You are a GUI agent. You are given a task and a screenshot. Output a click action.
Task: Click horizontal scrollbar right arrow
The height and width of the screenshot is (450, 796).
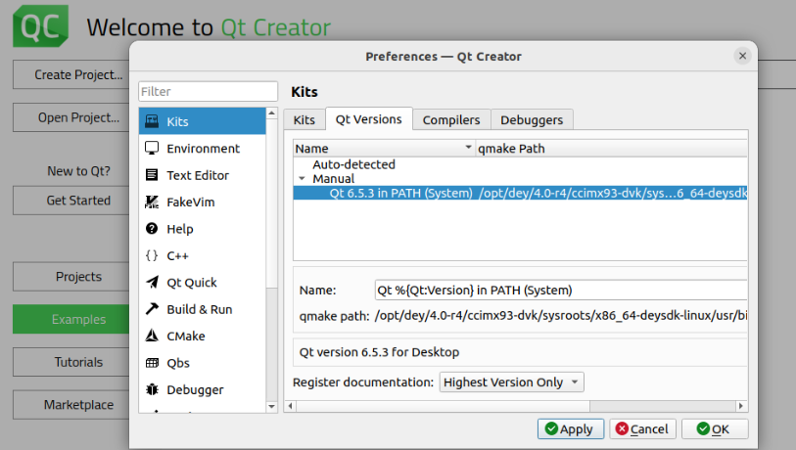pos(740,406)
